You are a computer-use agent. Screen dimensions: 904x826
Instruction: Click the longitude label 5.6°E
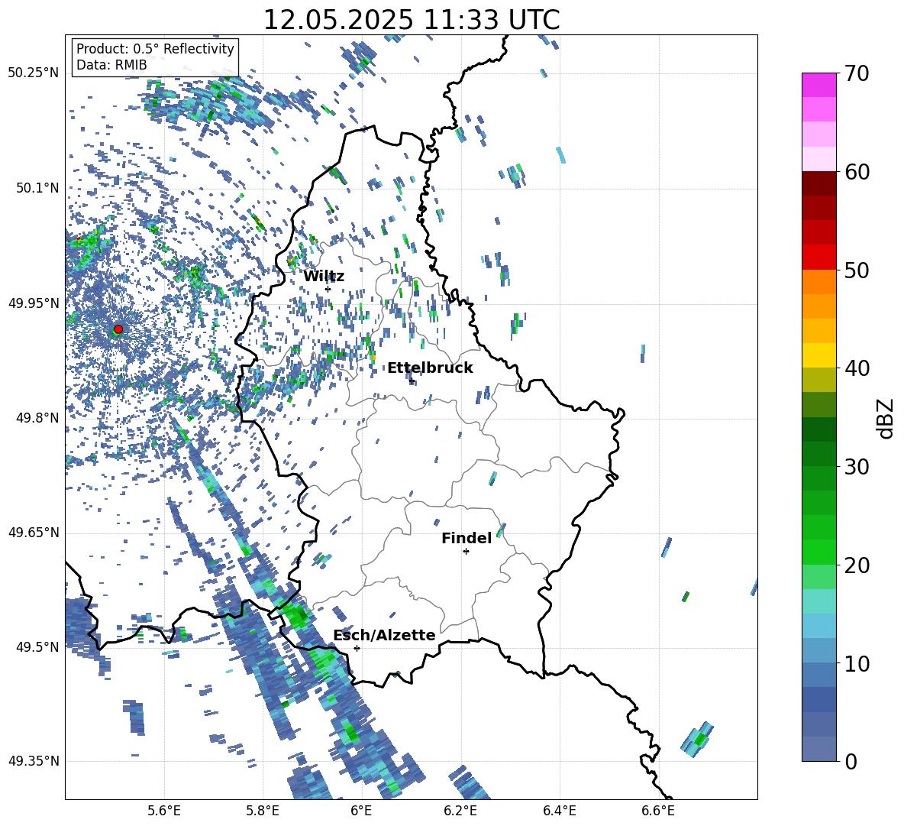(164, 811)
